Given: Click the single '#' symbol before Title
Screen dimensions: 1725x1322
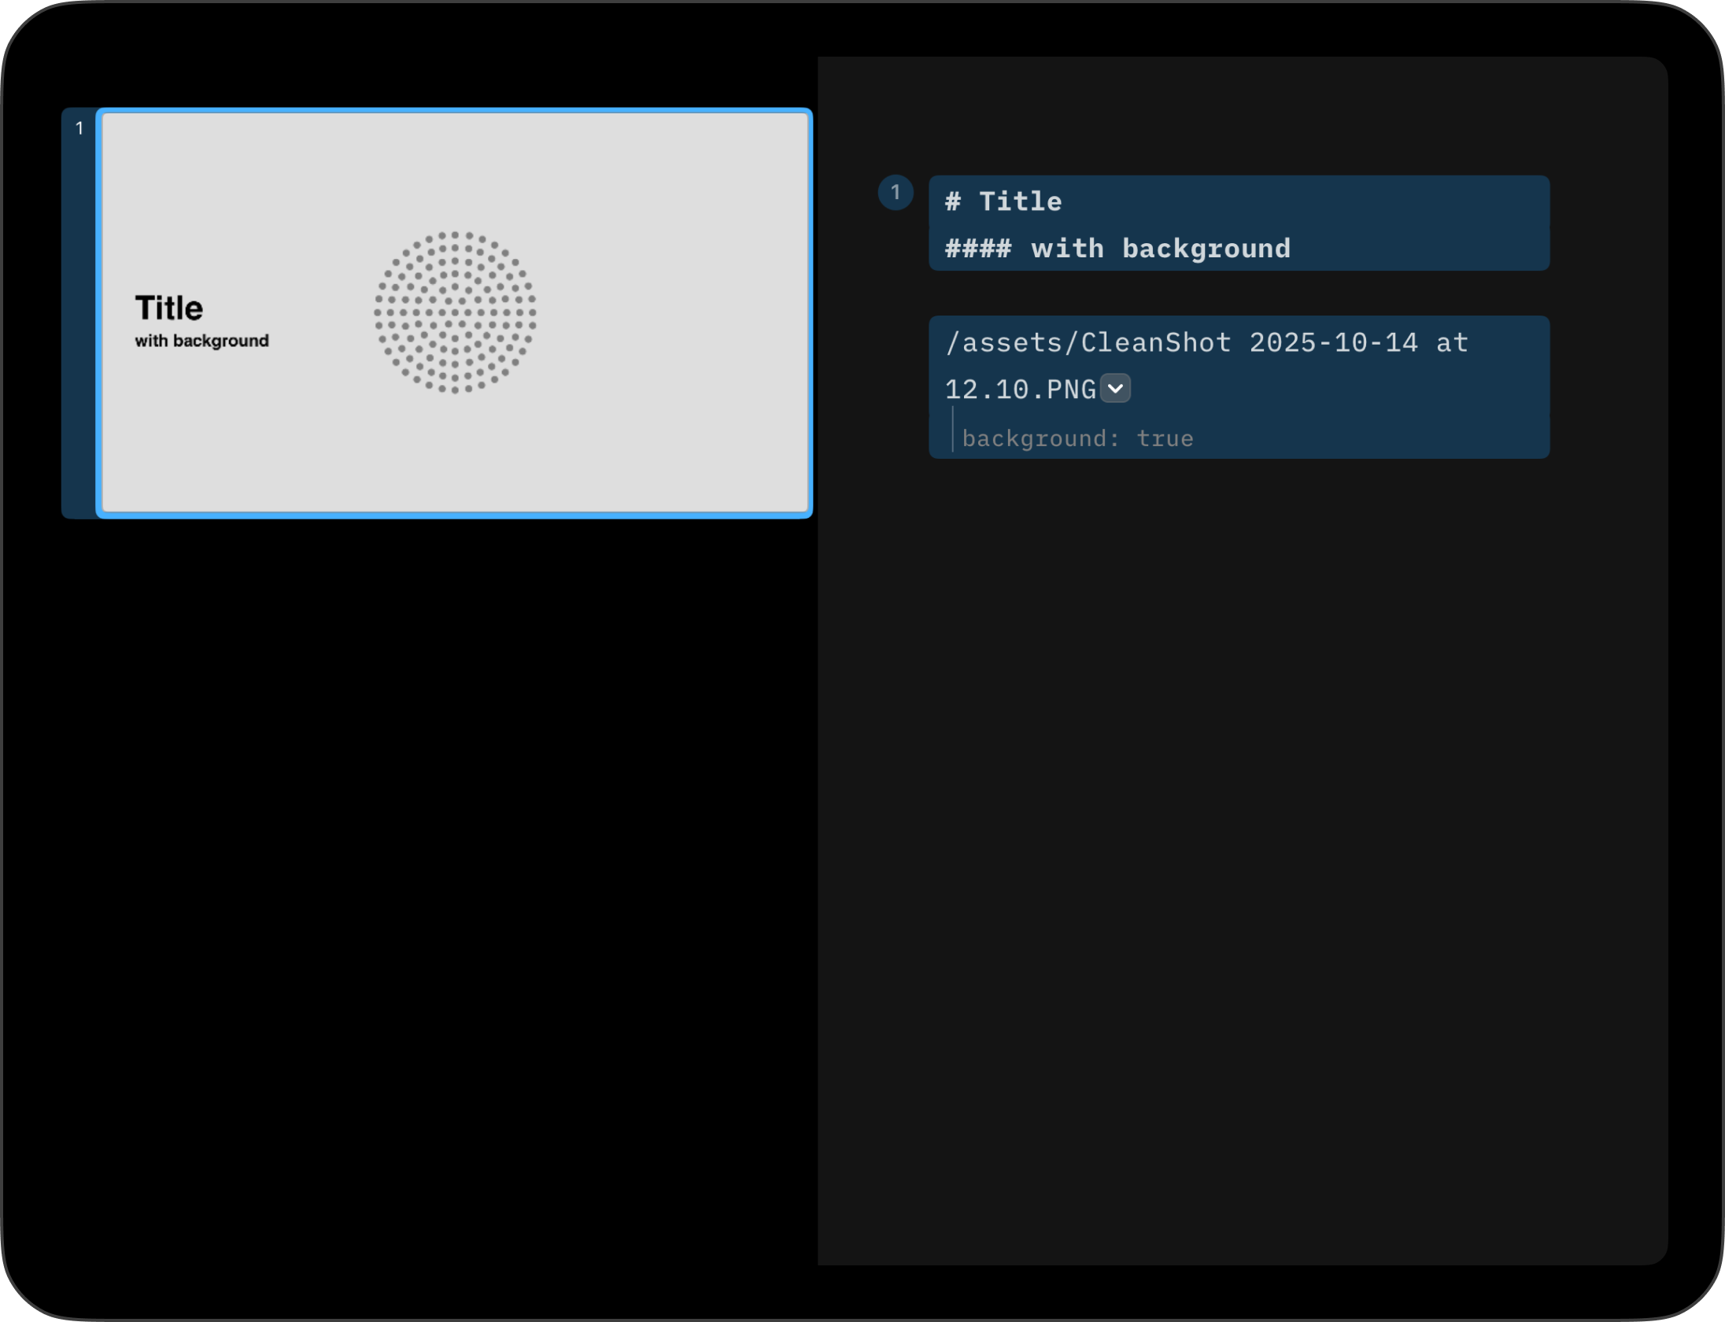Looking at the screenshot, I should click(x=953, y=201).
